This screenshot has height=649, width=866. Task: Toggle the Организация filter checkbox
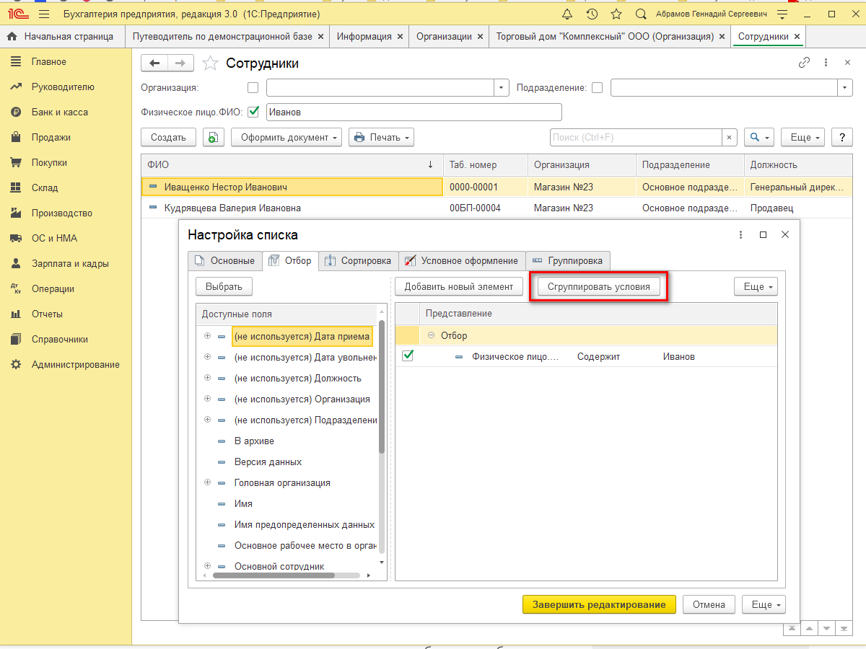tap(253, 88)
